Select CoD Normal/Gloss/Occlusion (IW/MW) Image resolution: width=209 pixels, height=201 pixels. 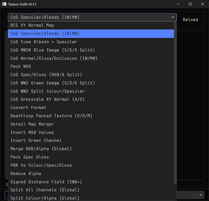point(91,58)
